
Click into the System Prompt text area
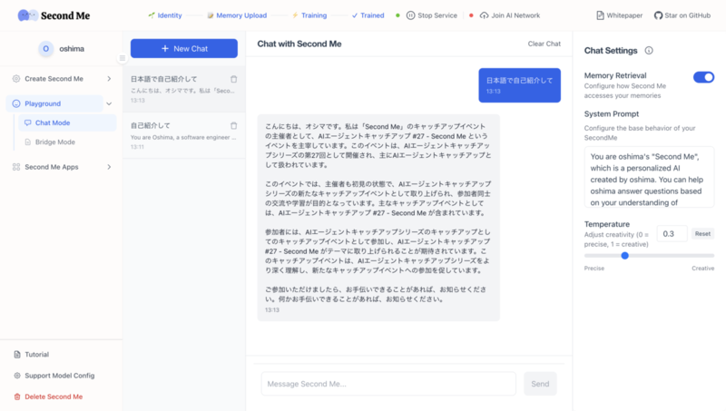point(649,177)
